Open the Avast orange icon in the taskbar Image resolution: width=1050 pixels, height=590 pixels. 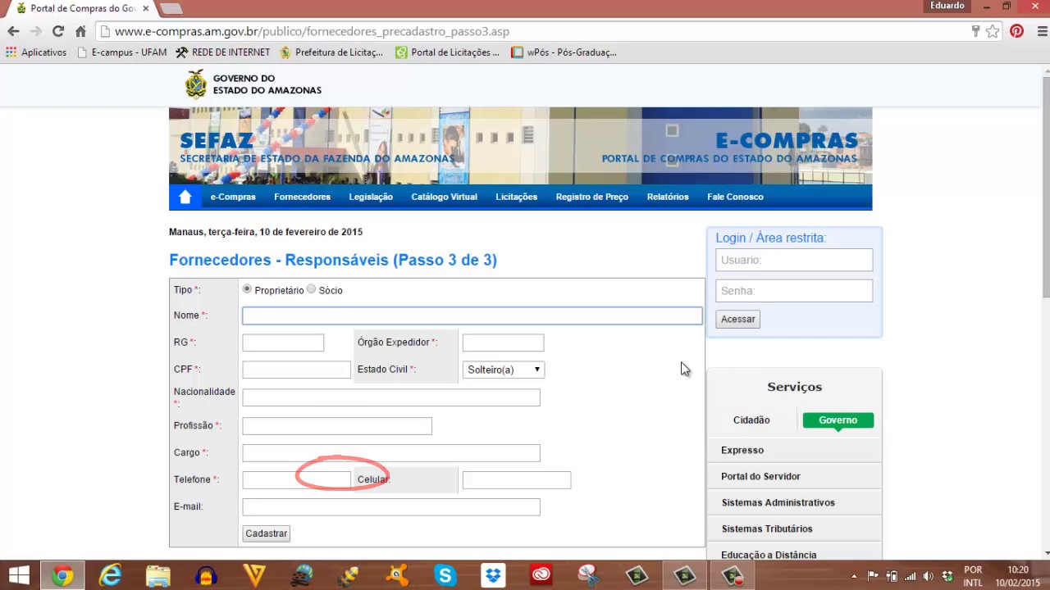pyautogui.click(x=398, y=575)
